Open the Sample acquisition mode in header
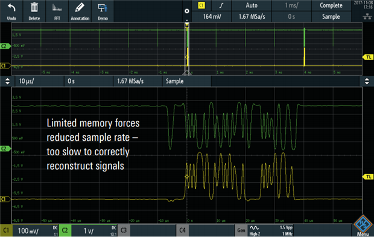Viewport: 374px width, 237px height. click(331, 16)
